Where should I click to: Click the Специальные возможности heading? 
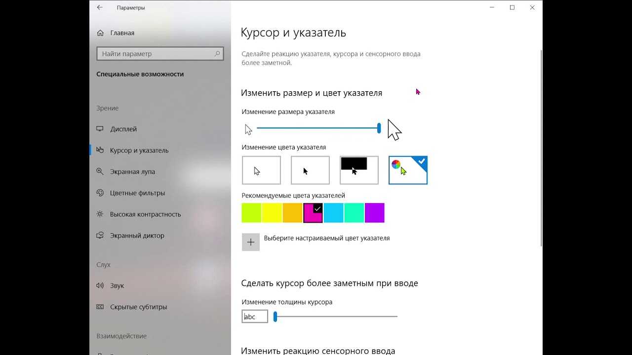point(140,74)
